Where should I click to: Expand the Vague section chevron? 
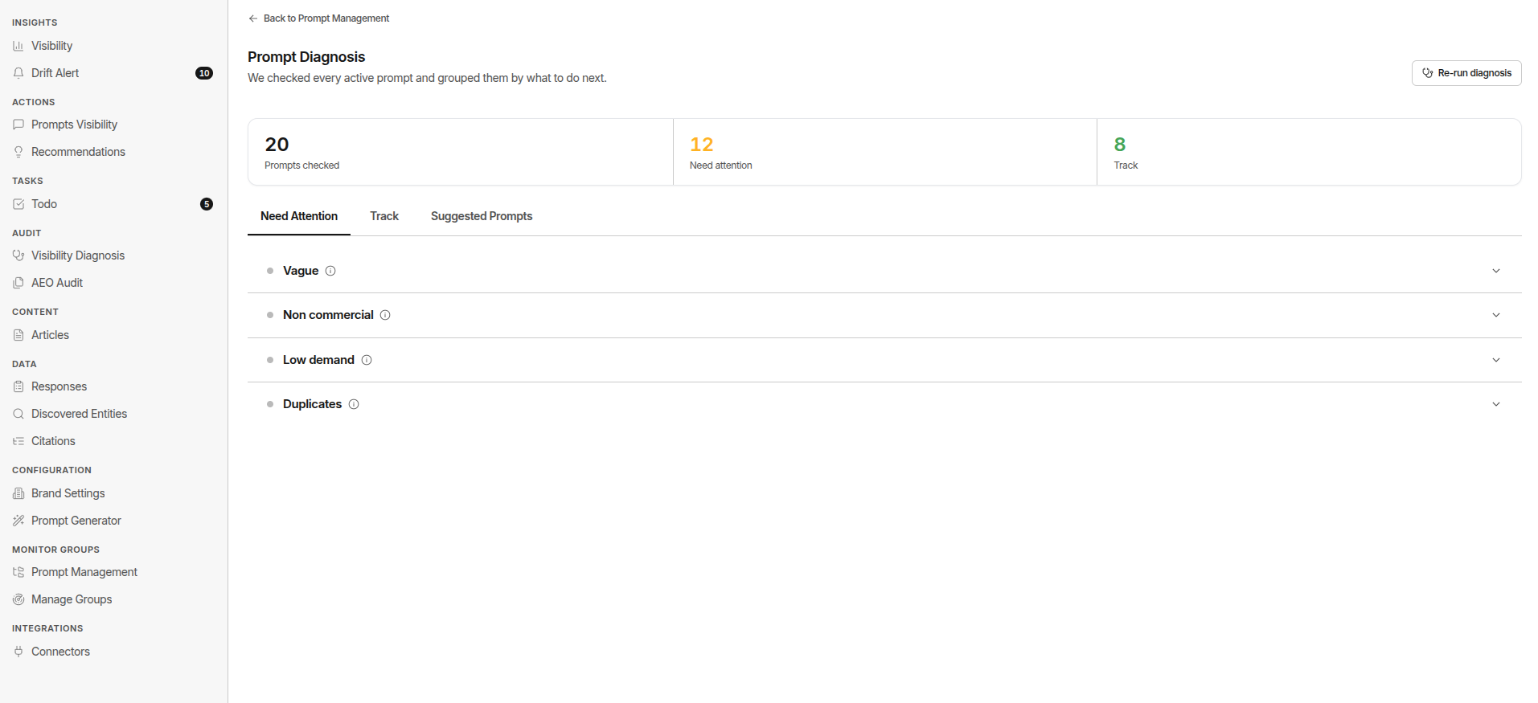click(1496, 271)
